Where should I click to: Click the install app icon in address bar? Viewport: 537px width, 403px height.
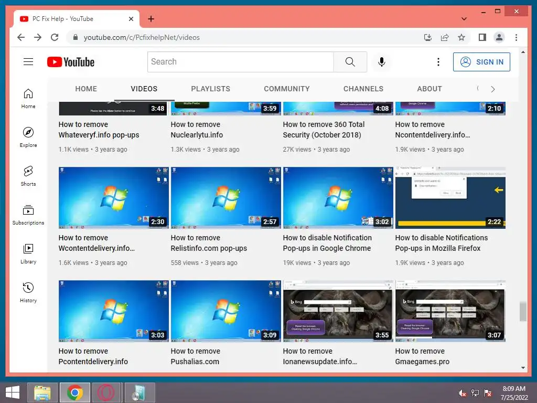coord(428,37)
